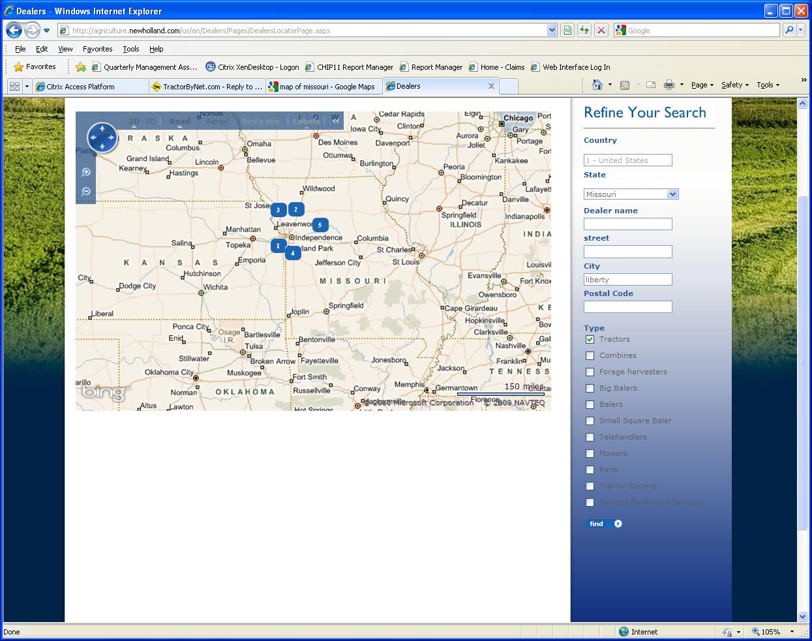Click the Print icon

coord(669,85)
